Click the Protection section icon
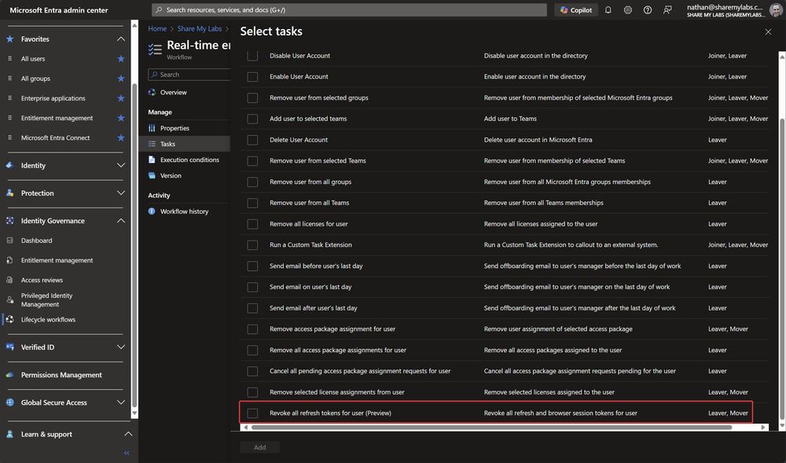Screen dimensions: 786x463 pyautogui.click(x=9, y=193)
